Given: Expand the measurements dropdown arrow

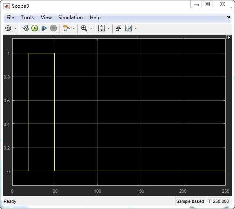Looking at the screenshot, I should click(x=135, y=28).
